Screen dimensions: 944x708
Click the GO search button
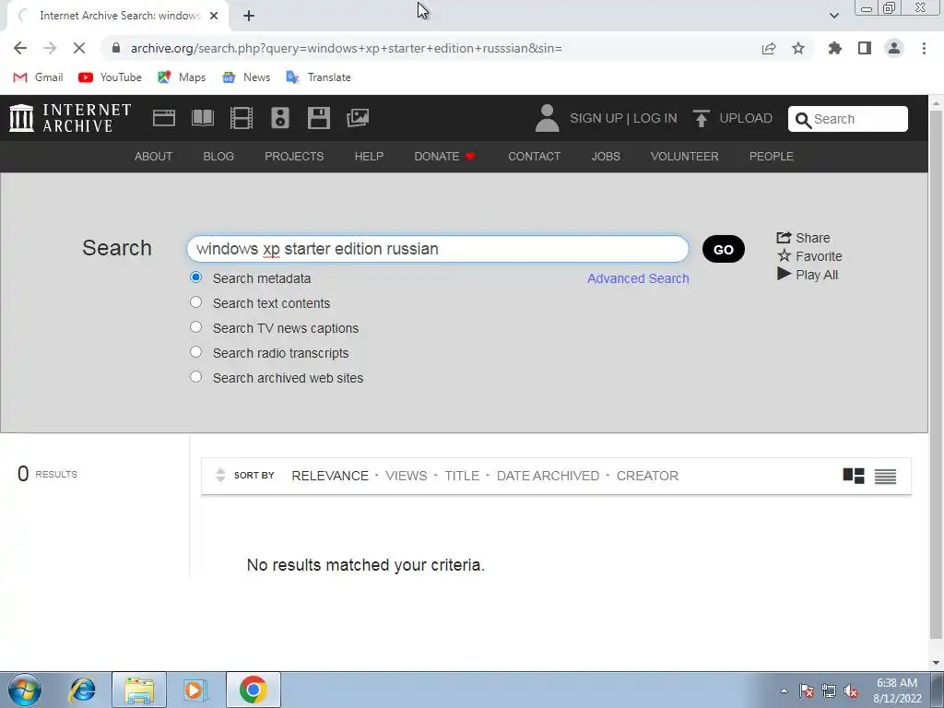[x=723, y=249]
